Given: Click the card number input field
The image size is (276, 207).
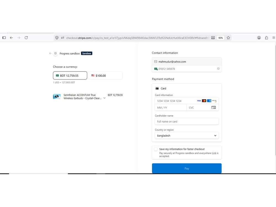Looking at the screenshot, I should (187, 101).
